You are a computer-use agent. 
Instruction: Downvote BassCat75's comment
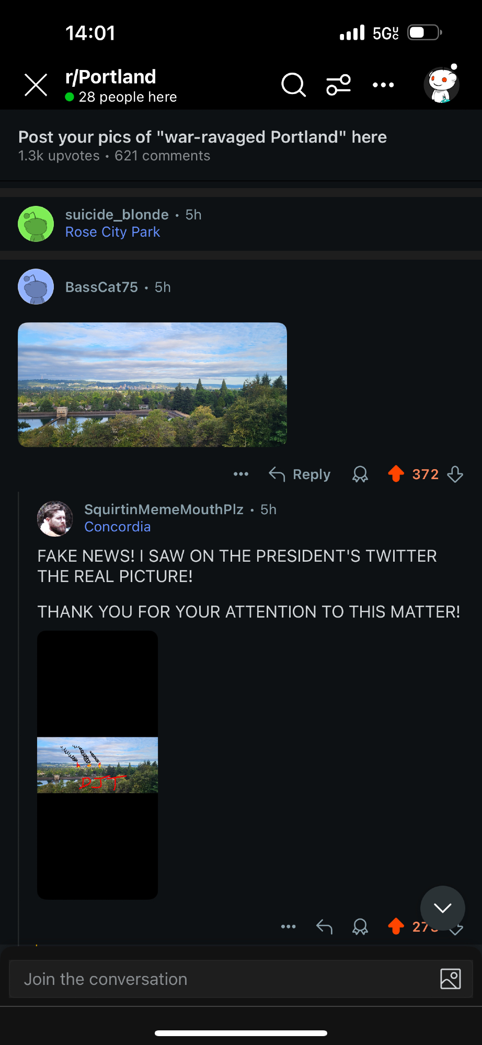[x=455, y=474]
